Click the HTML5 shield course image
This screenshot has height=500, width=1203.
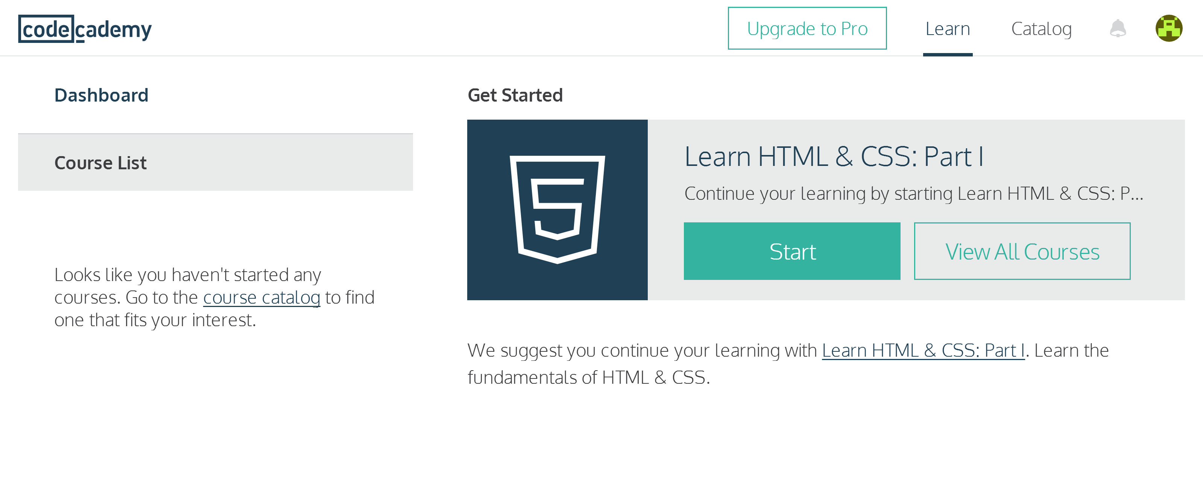coord(557,210)
